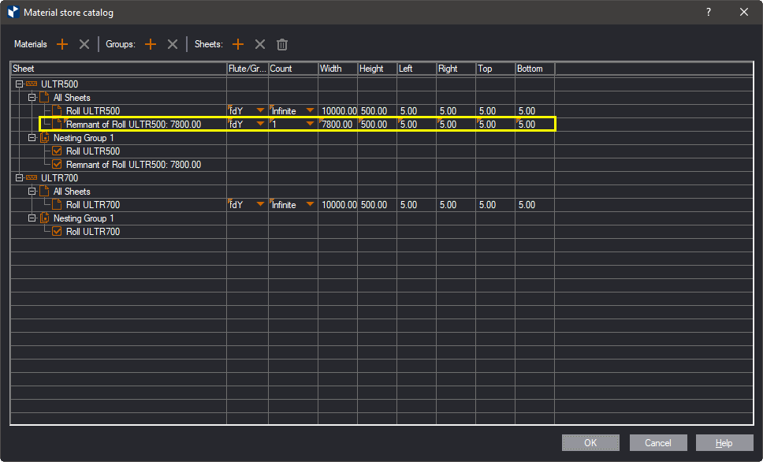Open Count dropdown for Roll ULTR500

310,111
